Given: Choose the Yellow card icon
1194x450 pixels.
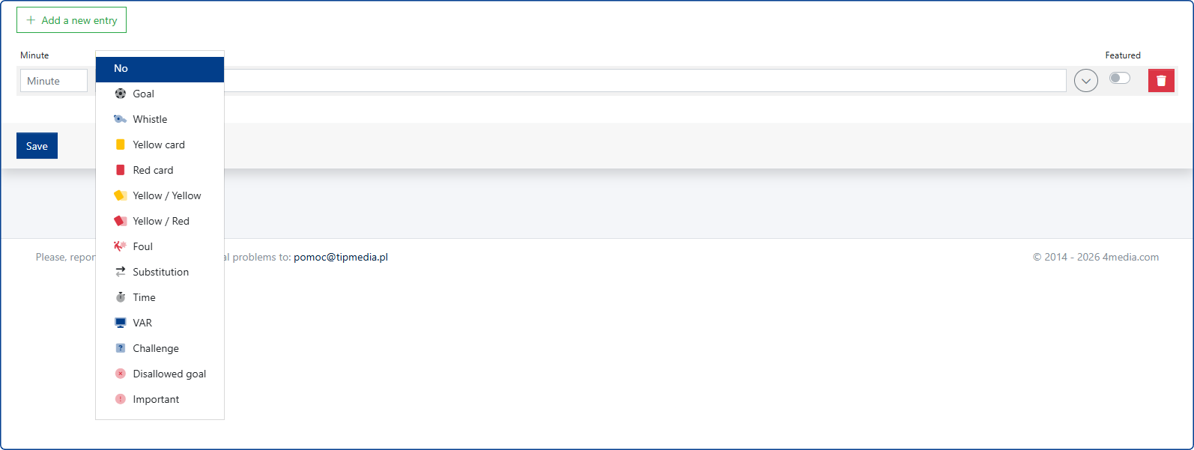Looking at the screenshot, I should pyautogui.click(x=120, y=145).
